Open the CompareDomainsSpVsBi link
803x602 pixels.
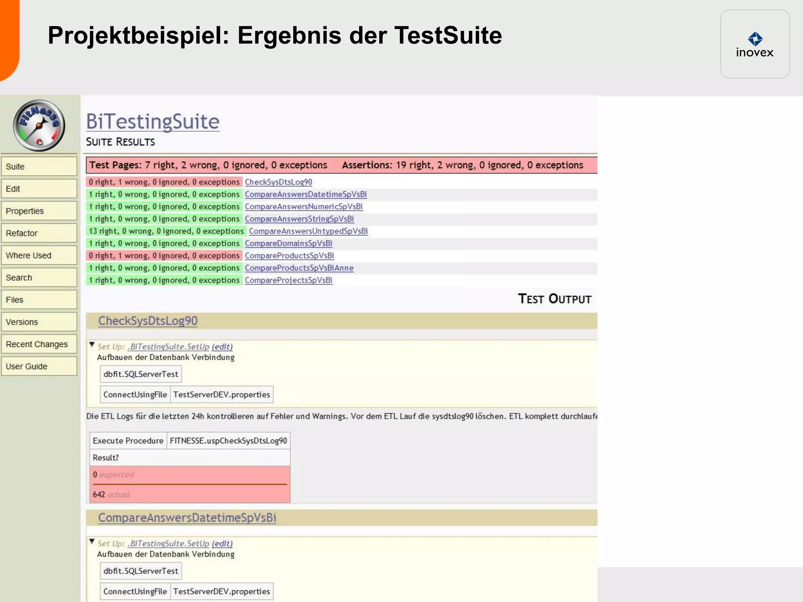click(289, 243)
